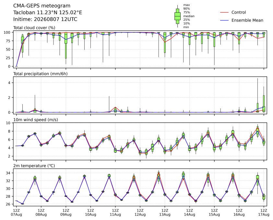Click the Tacloban coordinates text
Viewport: 273px width, 220px height.
coord(48,13)
